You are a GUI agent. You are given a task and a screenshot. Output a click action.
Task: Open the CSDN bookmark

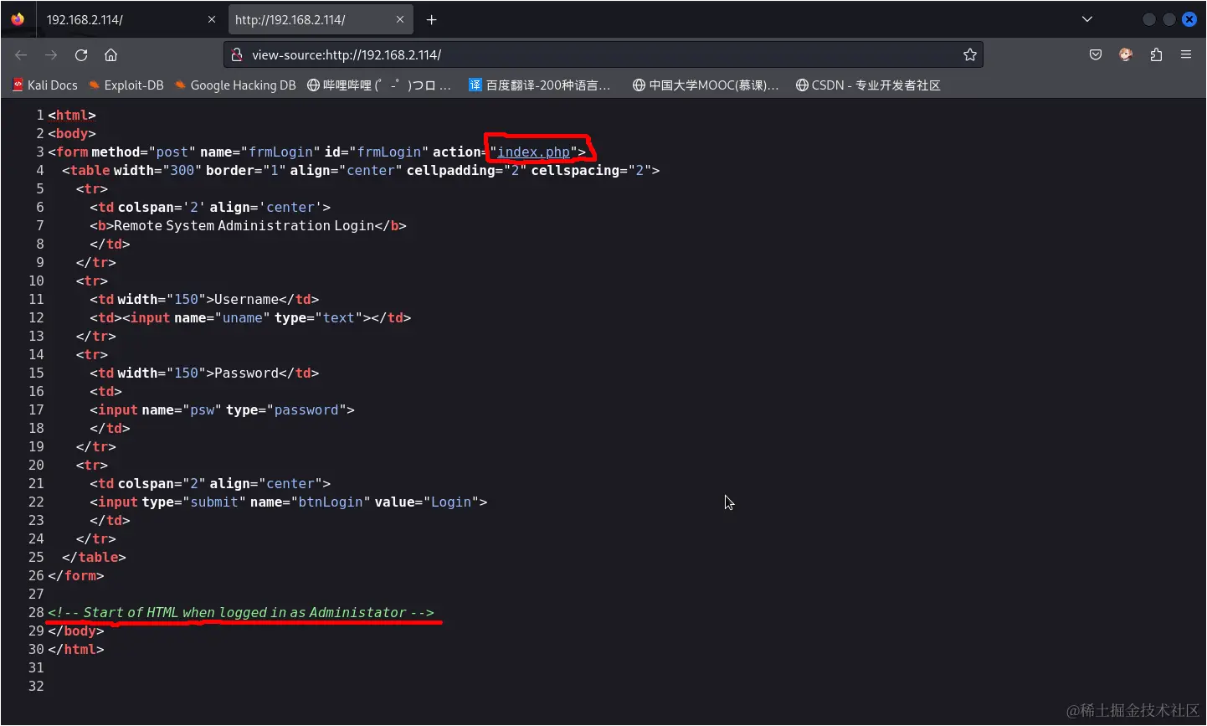pyautogui.click(x=868, y=85)
